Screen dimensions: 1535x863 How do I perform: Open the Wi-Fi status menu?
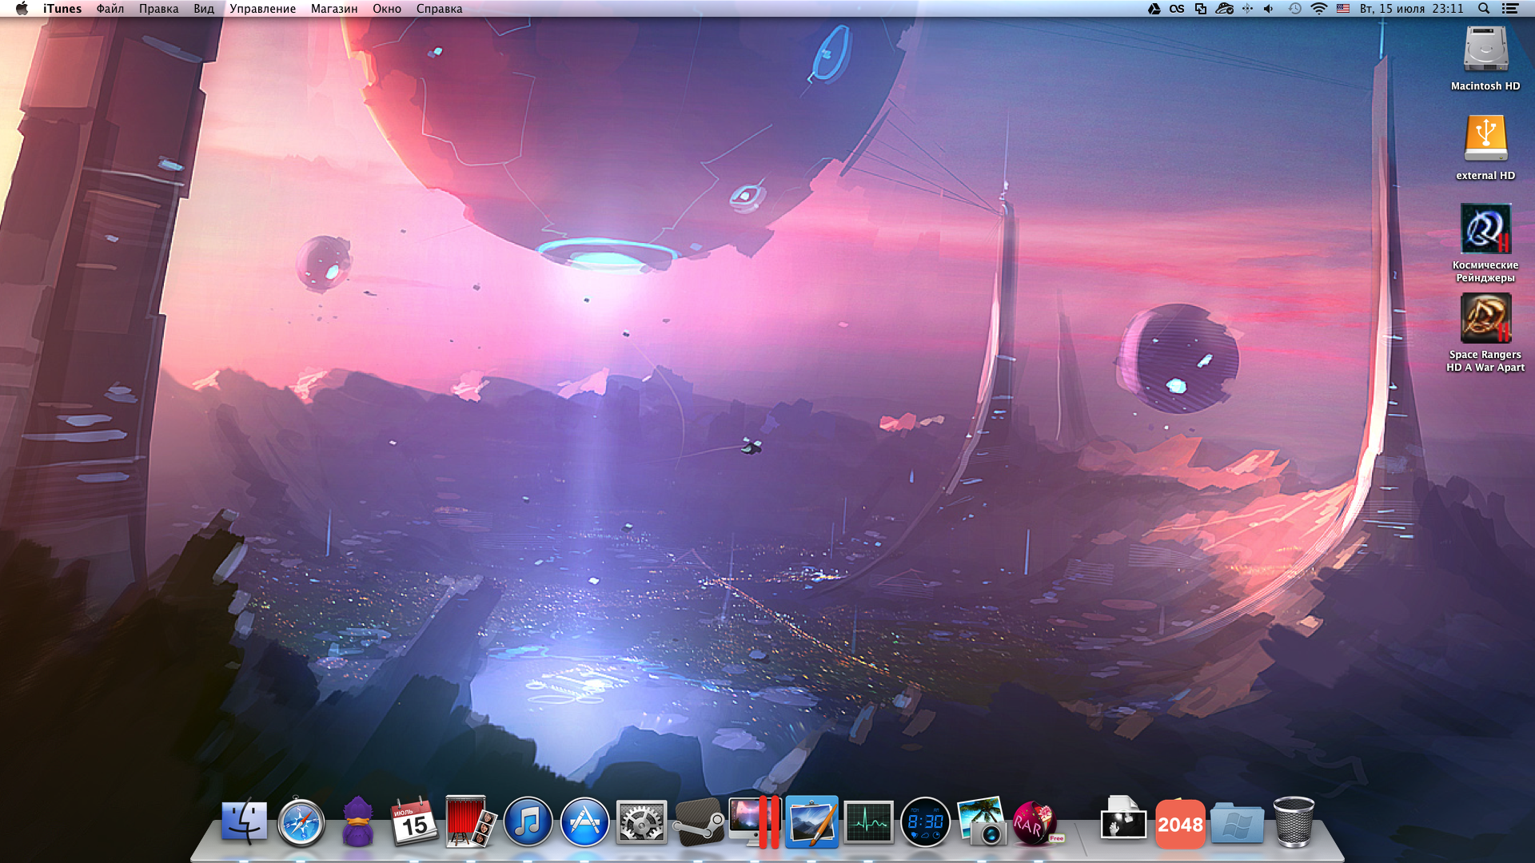pyautogui.click(x=1319, y=9)
